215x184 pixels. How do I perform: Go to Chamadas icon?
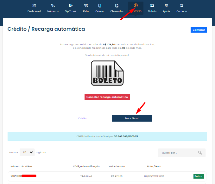point(117,6)
